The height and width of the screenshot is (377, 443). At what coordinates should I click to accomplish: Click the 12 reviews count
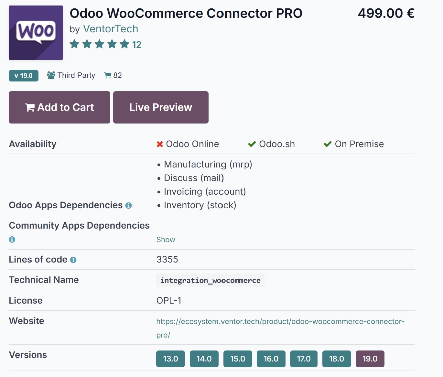click(x=137, y=44)
